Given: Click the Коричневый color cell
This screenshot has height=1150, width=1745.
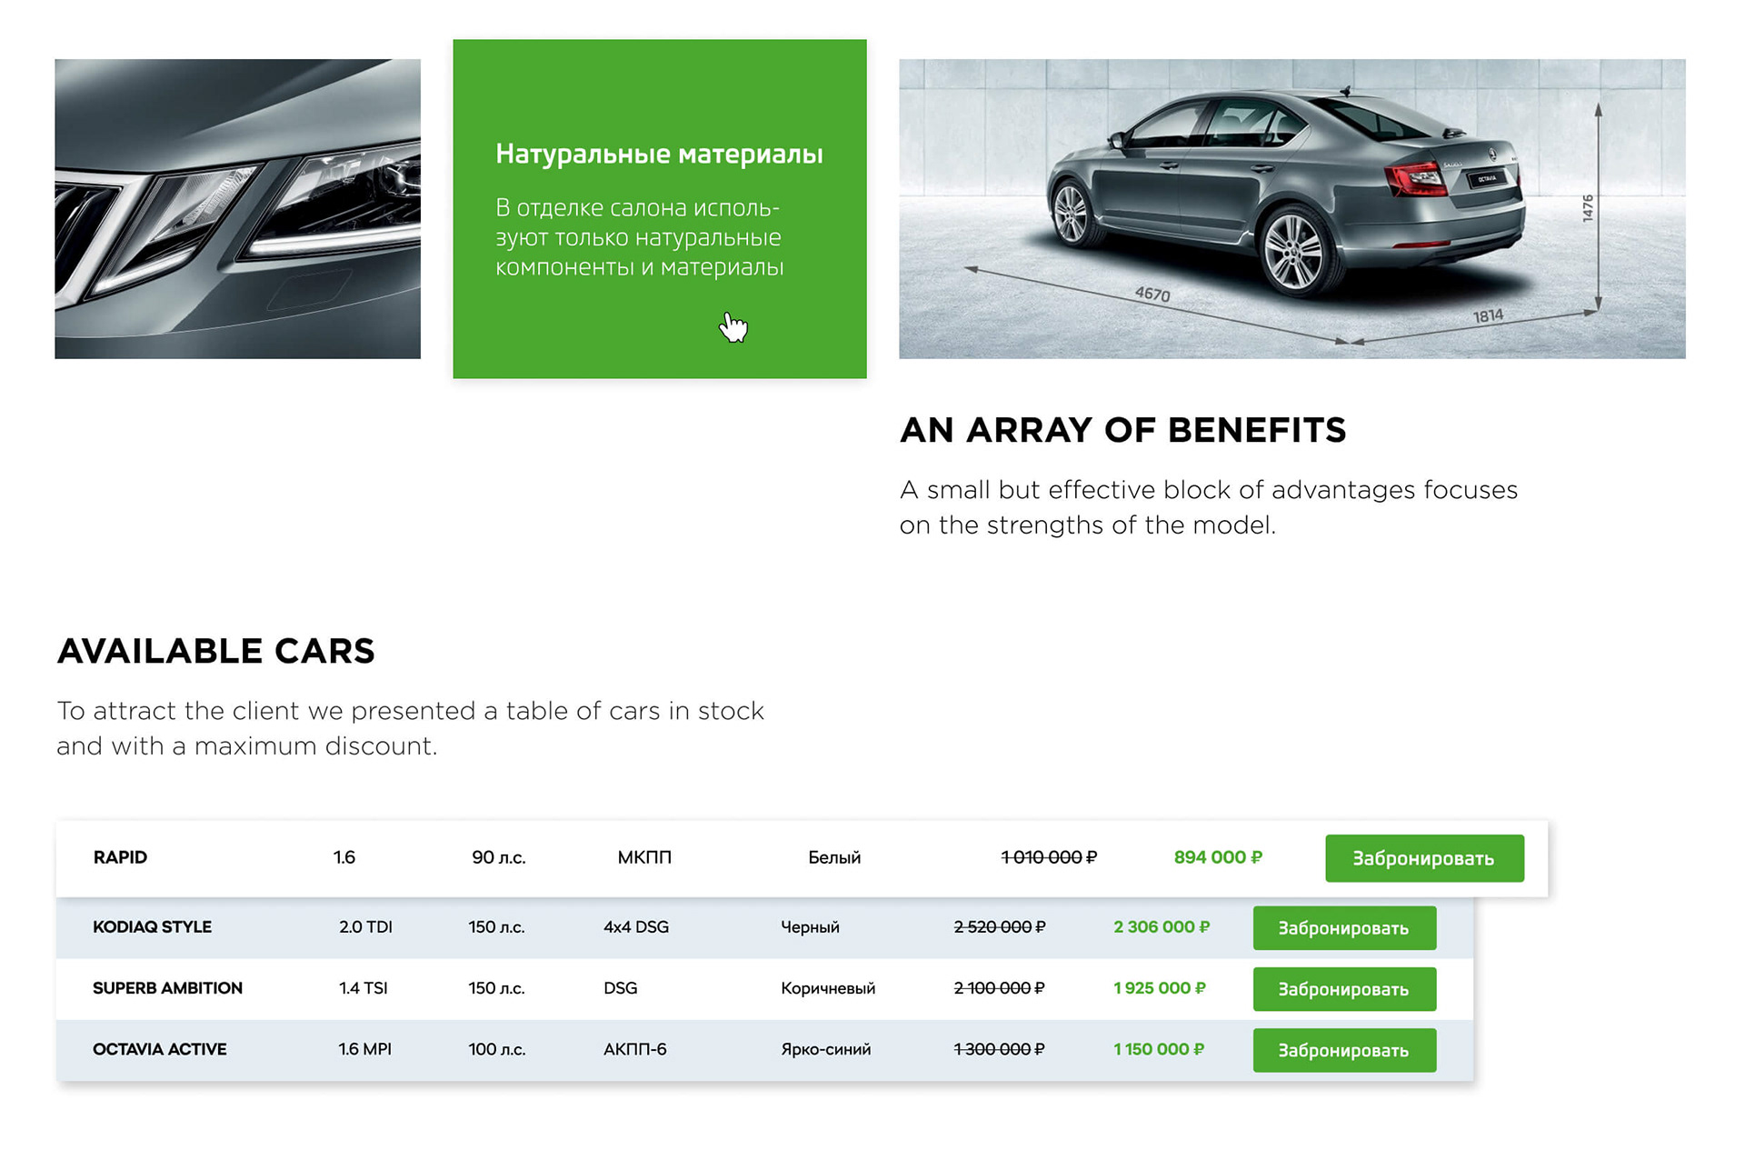Looking at the screenshot, I should [828, 988].
